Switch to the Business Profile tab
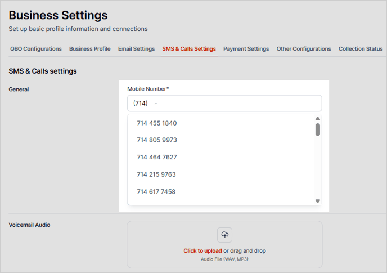The height and width of the screenshot is (273, 387). tap(90, 49)
